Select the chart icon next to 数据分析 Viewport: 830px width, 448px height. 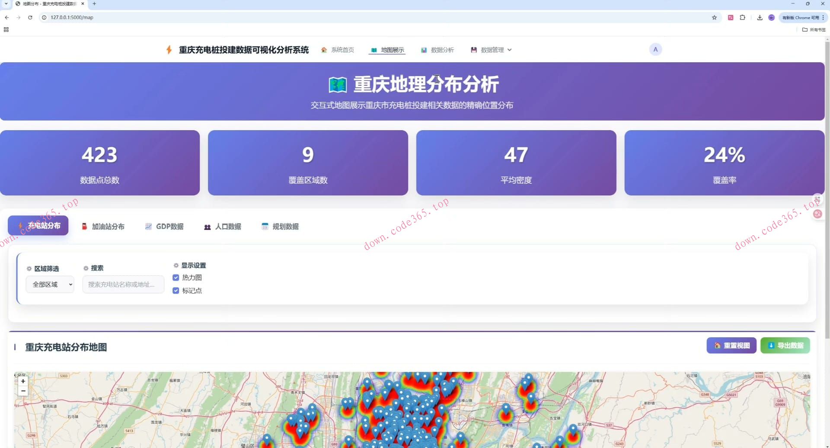424,50
